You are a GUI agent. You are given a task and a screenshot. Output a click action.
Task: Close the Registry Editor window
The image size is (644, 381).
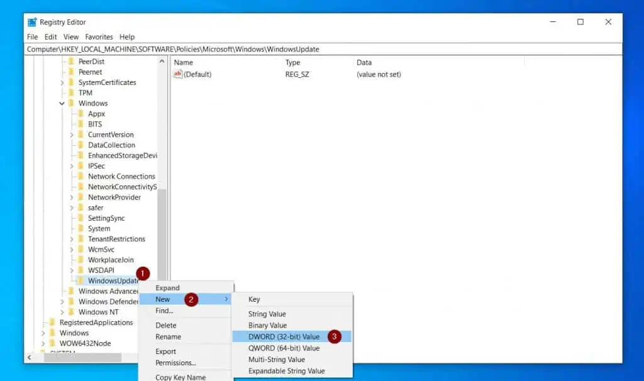(608, 22)
